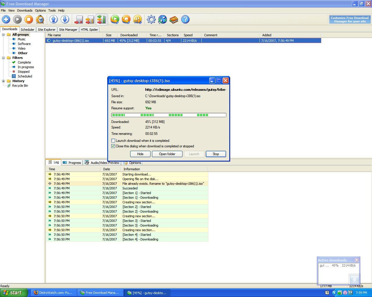The height and width of the screenshot is (297, 372).
Task: Select the medium traffic mode icon
Action: 90,19
